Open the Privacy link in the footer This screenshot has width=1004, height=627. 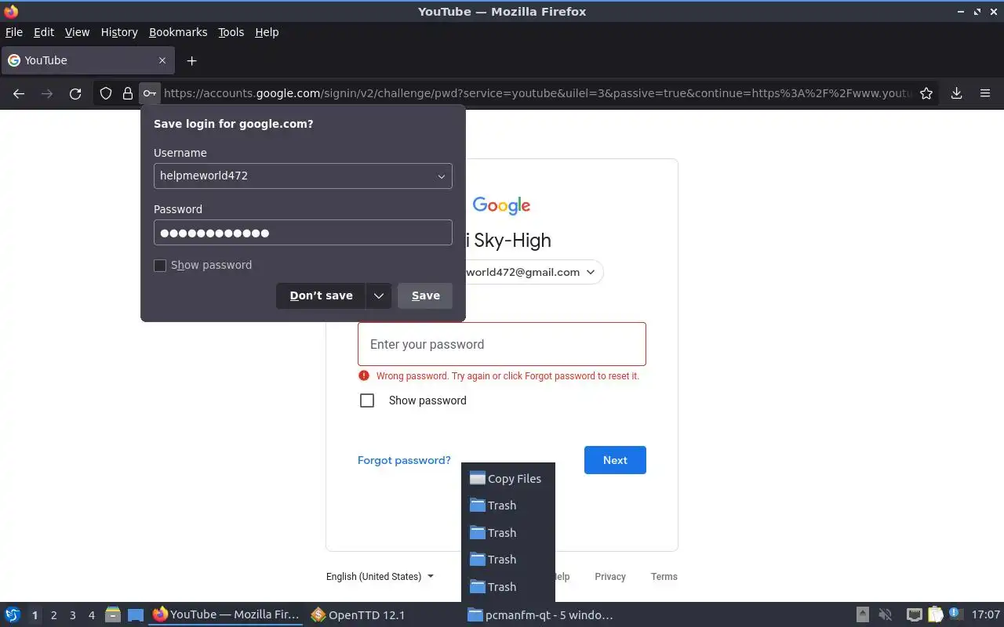(x=610, y=577)
